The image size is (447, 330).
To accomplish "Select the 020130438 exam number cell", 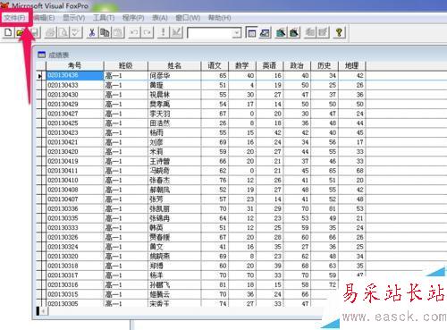I will pos(75,75).
